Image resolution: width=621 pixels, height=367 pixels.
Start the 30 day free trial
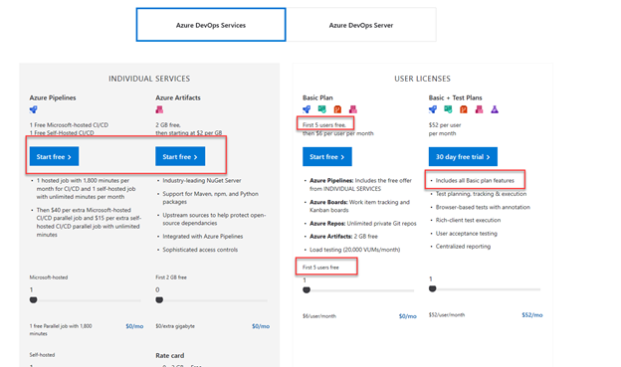[x=463, y=157]
